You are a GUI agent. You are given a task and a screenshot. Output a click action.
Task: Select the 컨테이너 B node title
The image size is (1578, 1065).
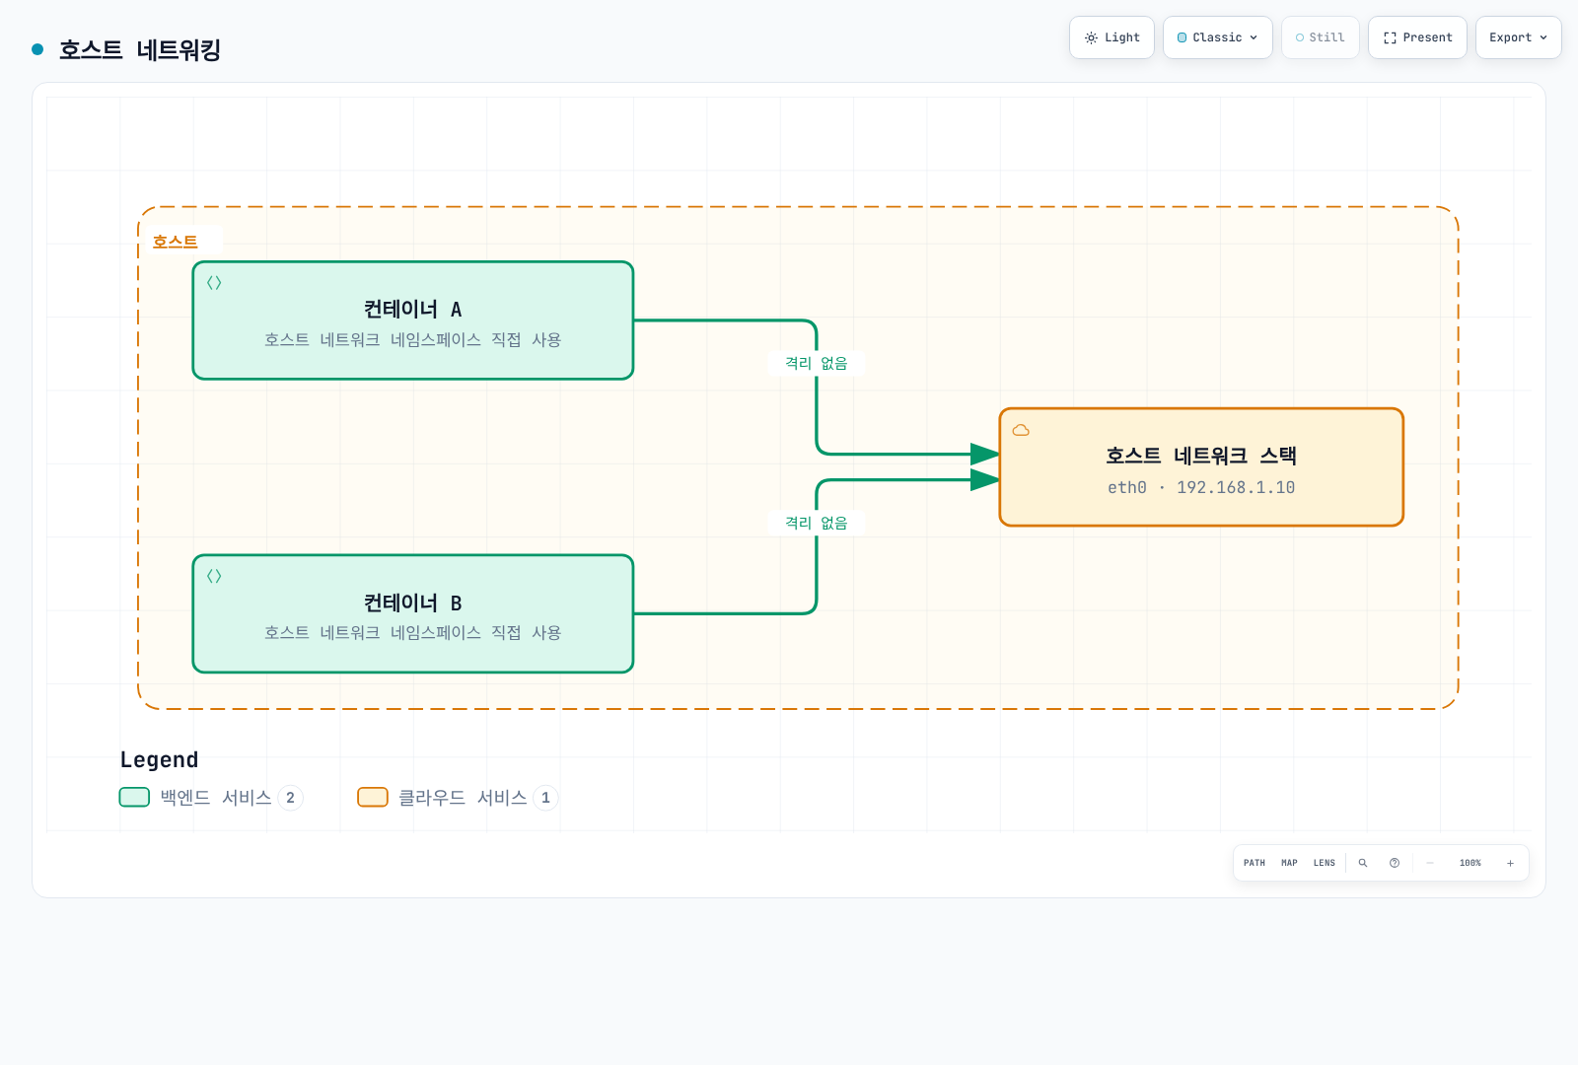coord(413,603)
